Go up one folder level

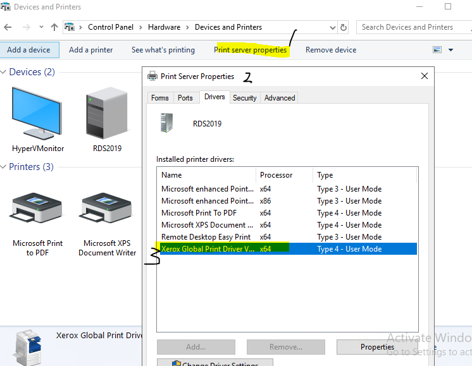point(54,27)
